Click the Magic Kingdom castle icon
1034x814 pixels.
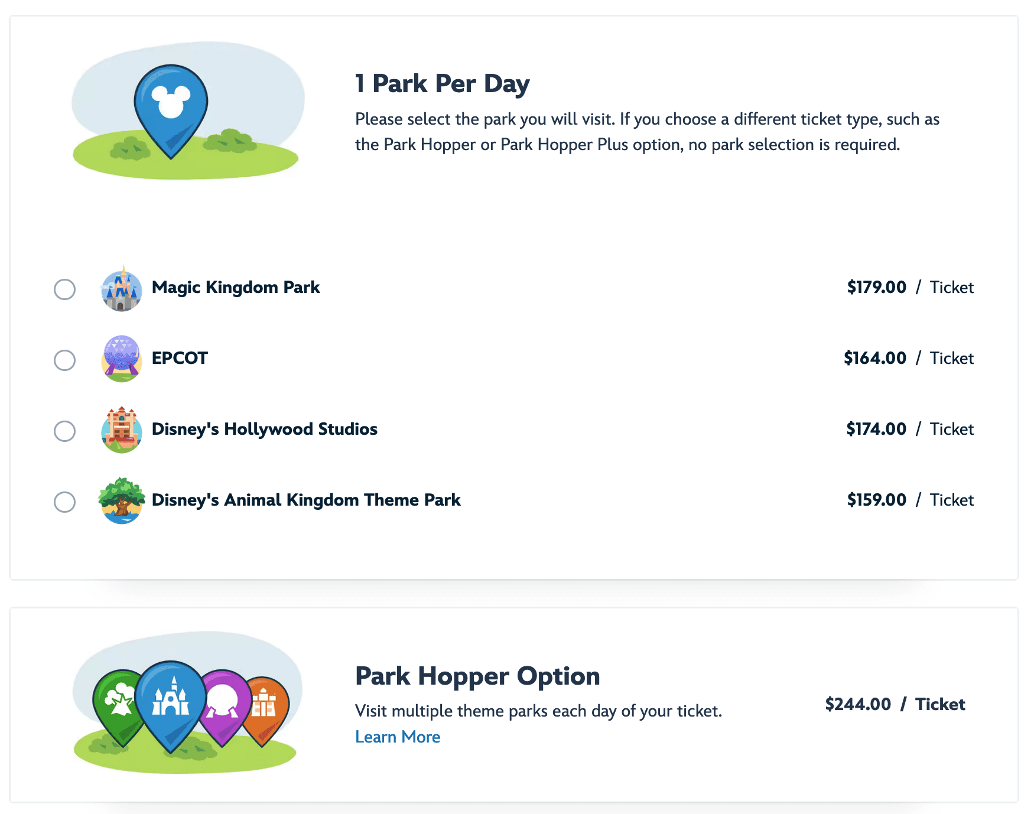coord(122,288)
